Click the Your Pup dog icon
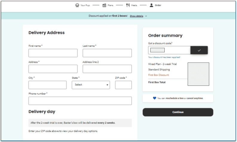This screenshot has height=142, width=237. [x=77, y=5]
